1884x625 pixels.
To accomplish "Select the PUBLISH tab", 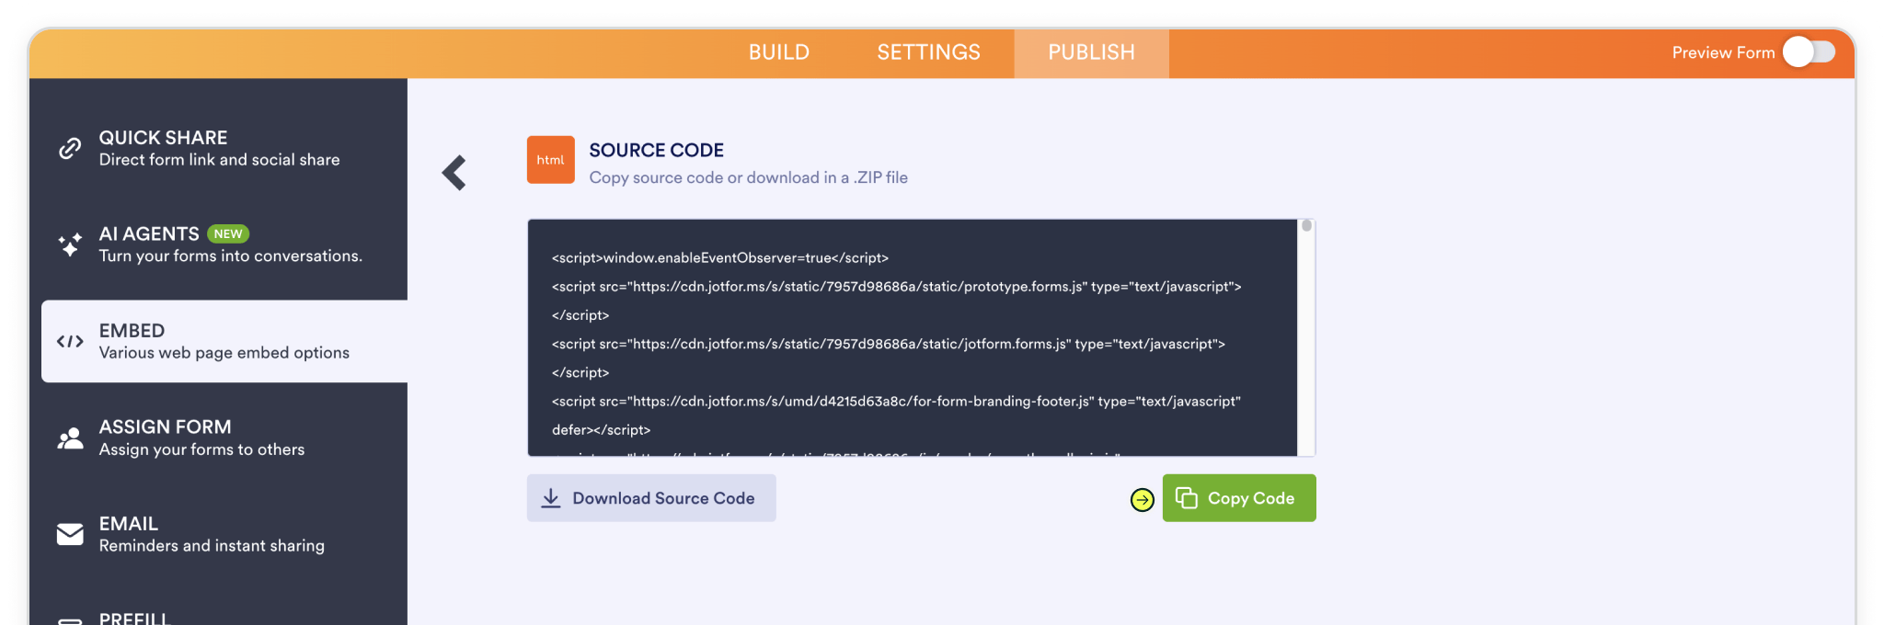I will tap(1092, 52).
